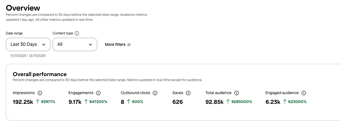Click the 92.85k Total audience value
The image size is (341, 123).
(x=214, y=102)
